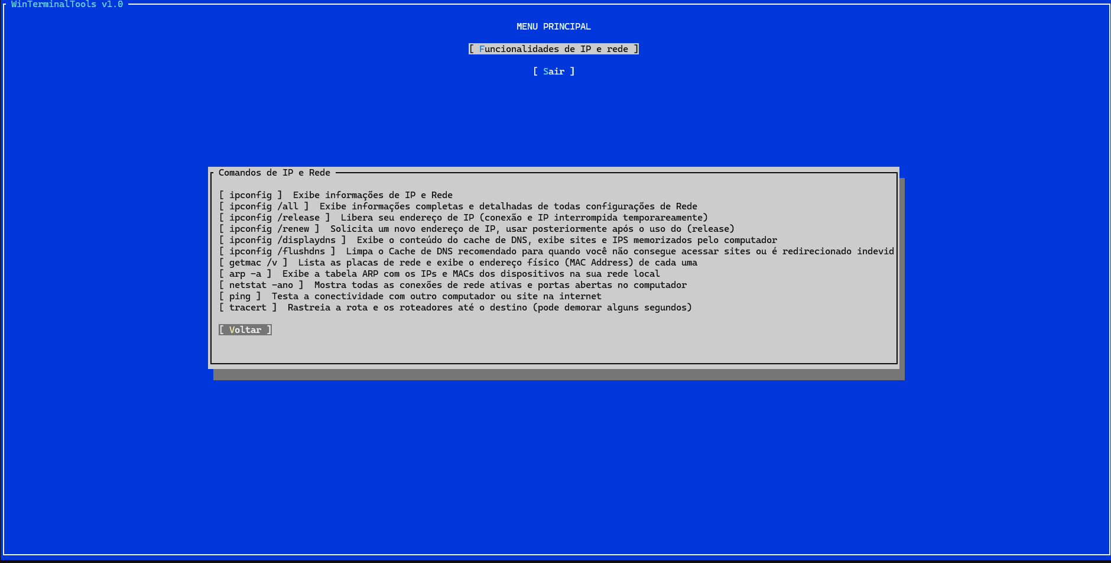Image resolution: width=1111 pixels, height=563 pixels.
Task: Click the WinTerminalTools v1.0 title
Action: click(67, 5)
